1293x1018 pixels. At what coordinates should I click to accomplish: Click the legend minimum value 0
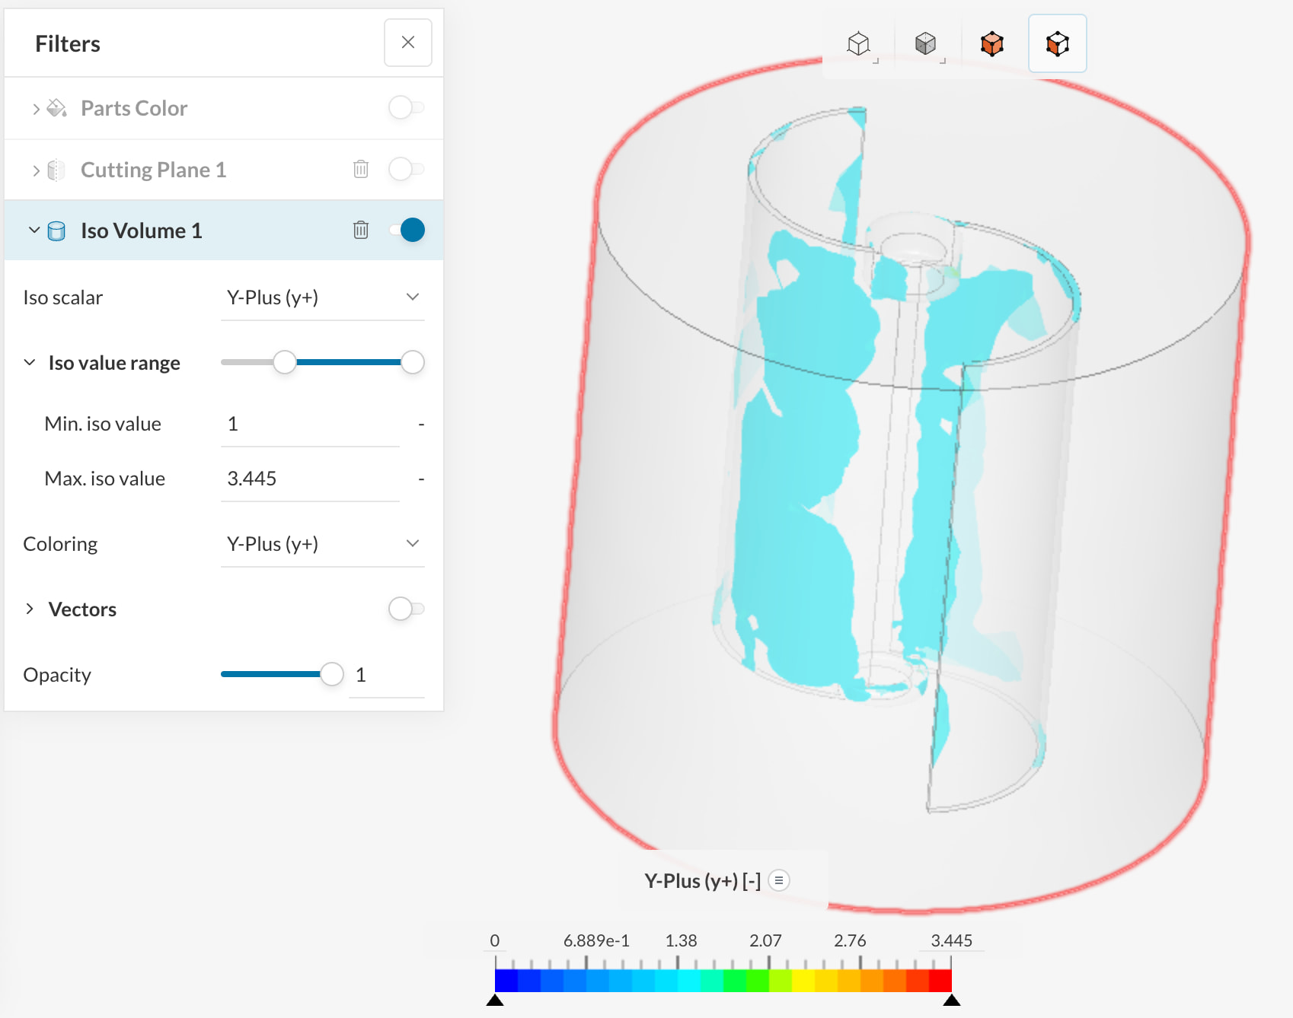(x=495, y=940)
